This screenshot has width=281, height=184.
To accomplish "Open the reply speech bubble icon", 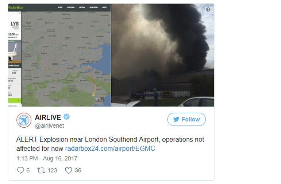I will (x=20, y=170).
